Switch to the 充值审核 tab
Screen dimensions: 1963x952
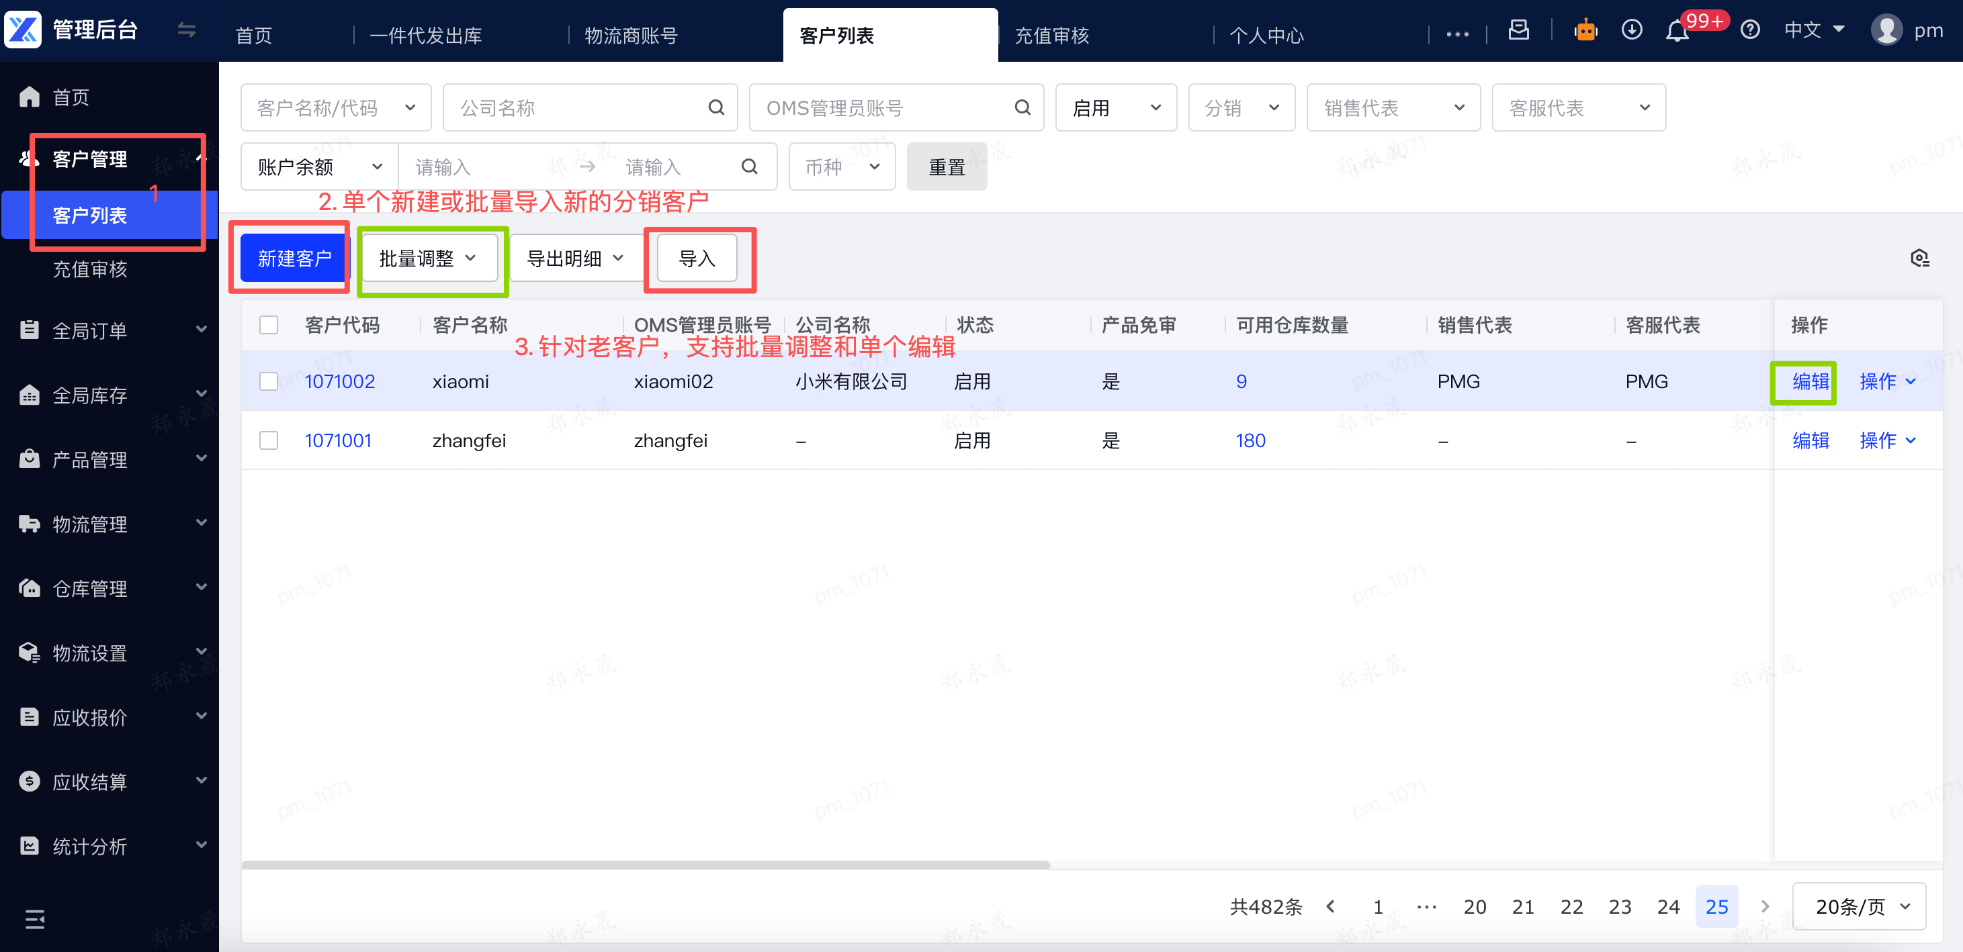click(1051, 36)
